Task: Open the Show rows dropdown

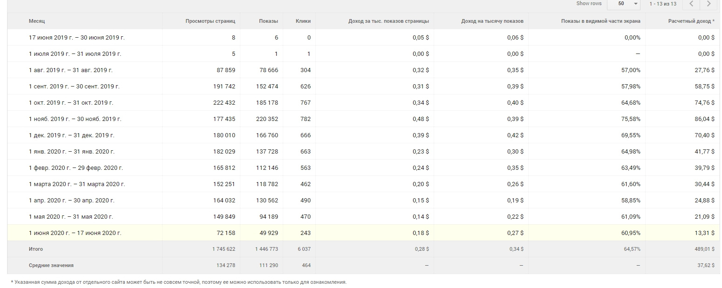Action: [627, 4]
